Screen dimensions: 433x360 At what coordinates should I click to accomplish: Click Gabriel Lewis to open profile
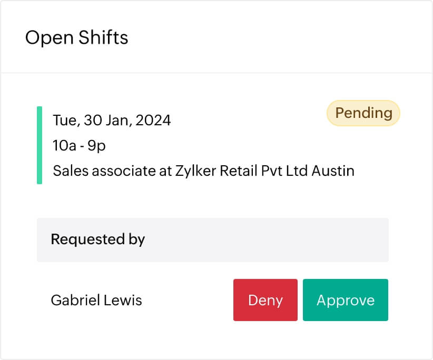click(x=96, y=300)
